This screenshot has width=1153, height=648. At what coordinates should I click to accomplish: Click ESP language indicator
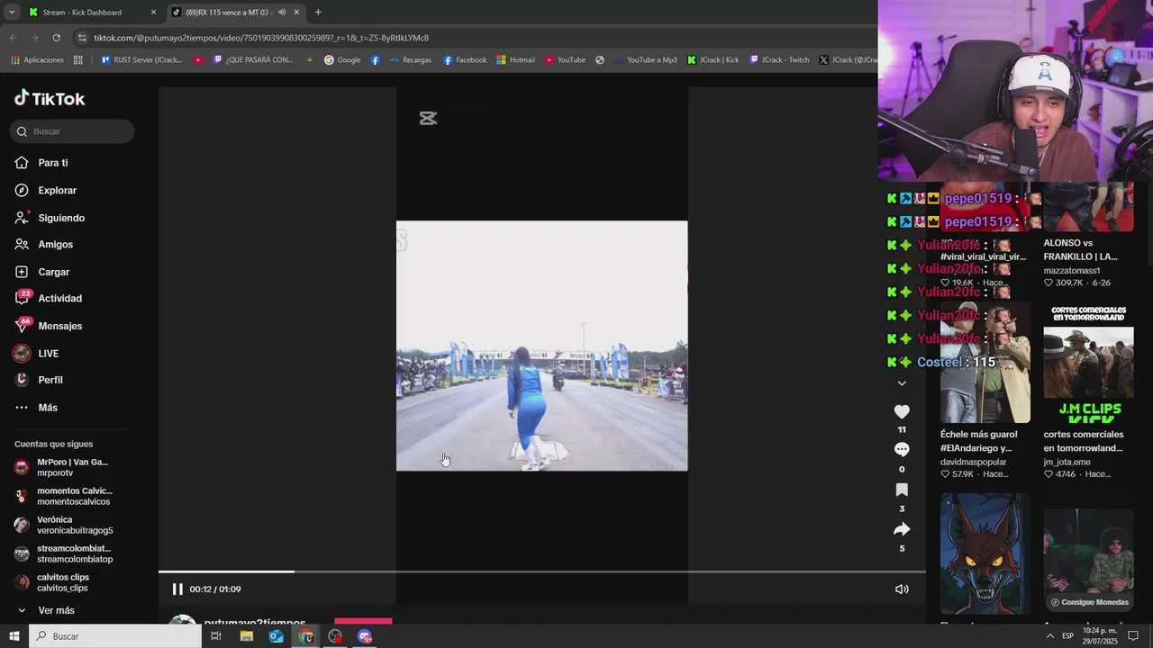pos(1067,636)
